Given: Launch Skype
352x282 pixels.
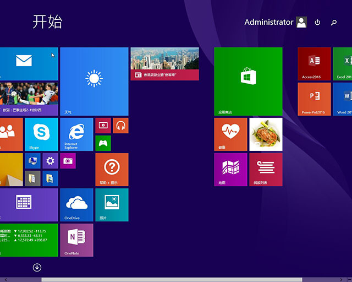Looking at the screenshot, I should (x=42, y=134).
